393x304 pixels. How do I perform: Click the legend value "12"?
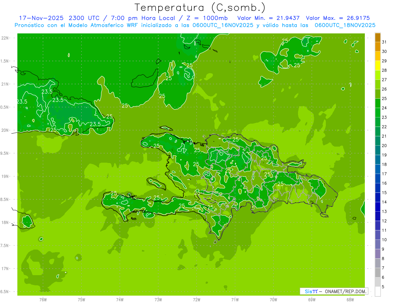(384, 221)
